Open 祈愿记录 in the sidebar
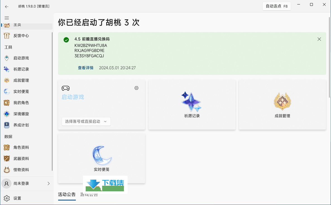The image size is (331, 205). [27, 69]
